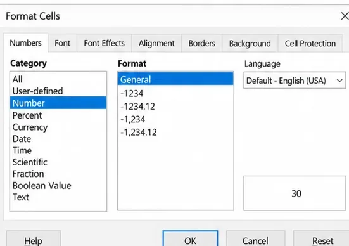Select the -1234 format
The width and height of the screenshot is (349, 246).
coord(175,93)
